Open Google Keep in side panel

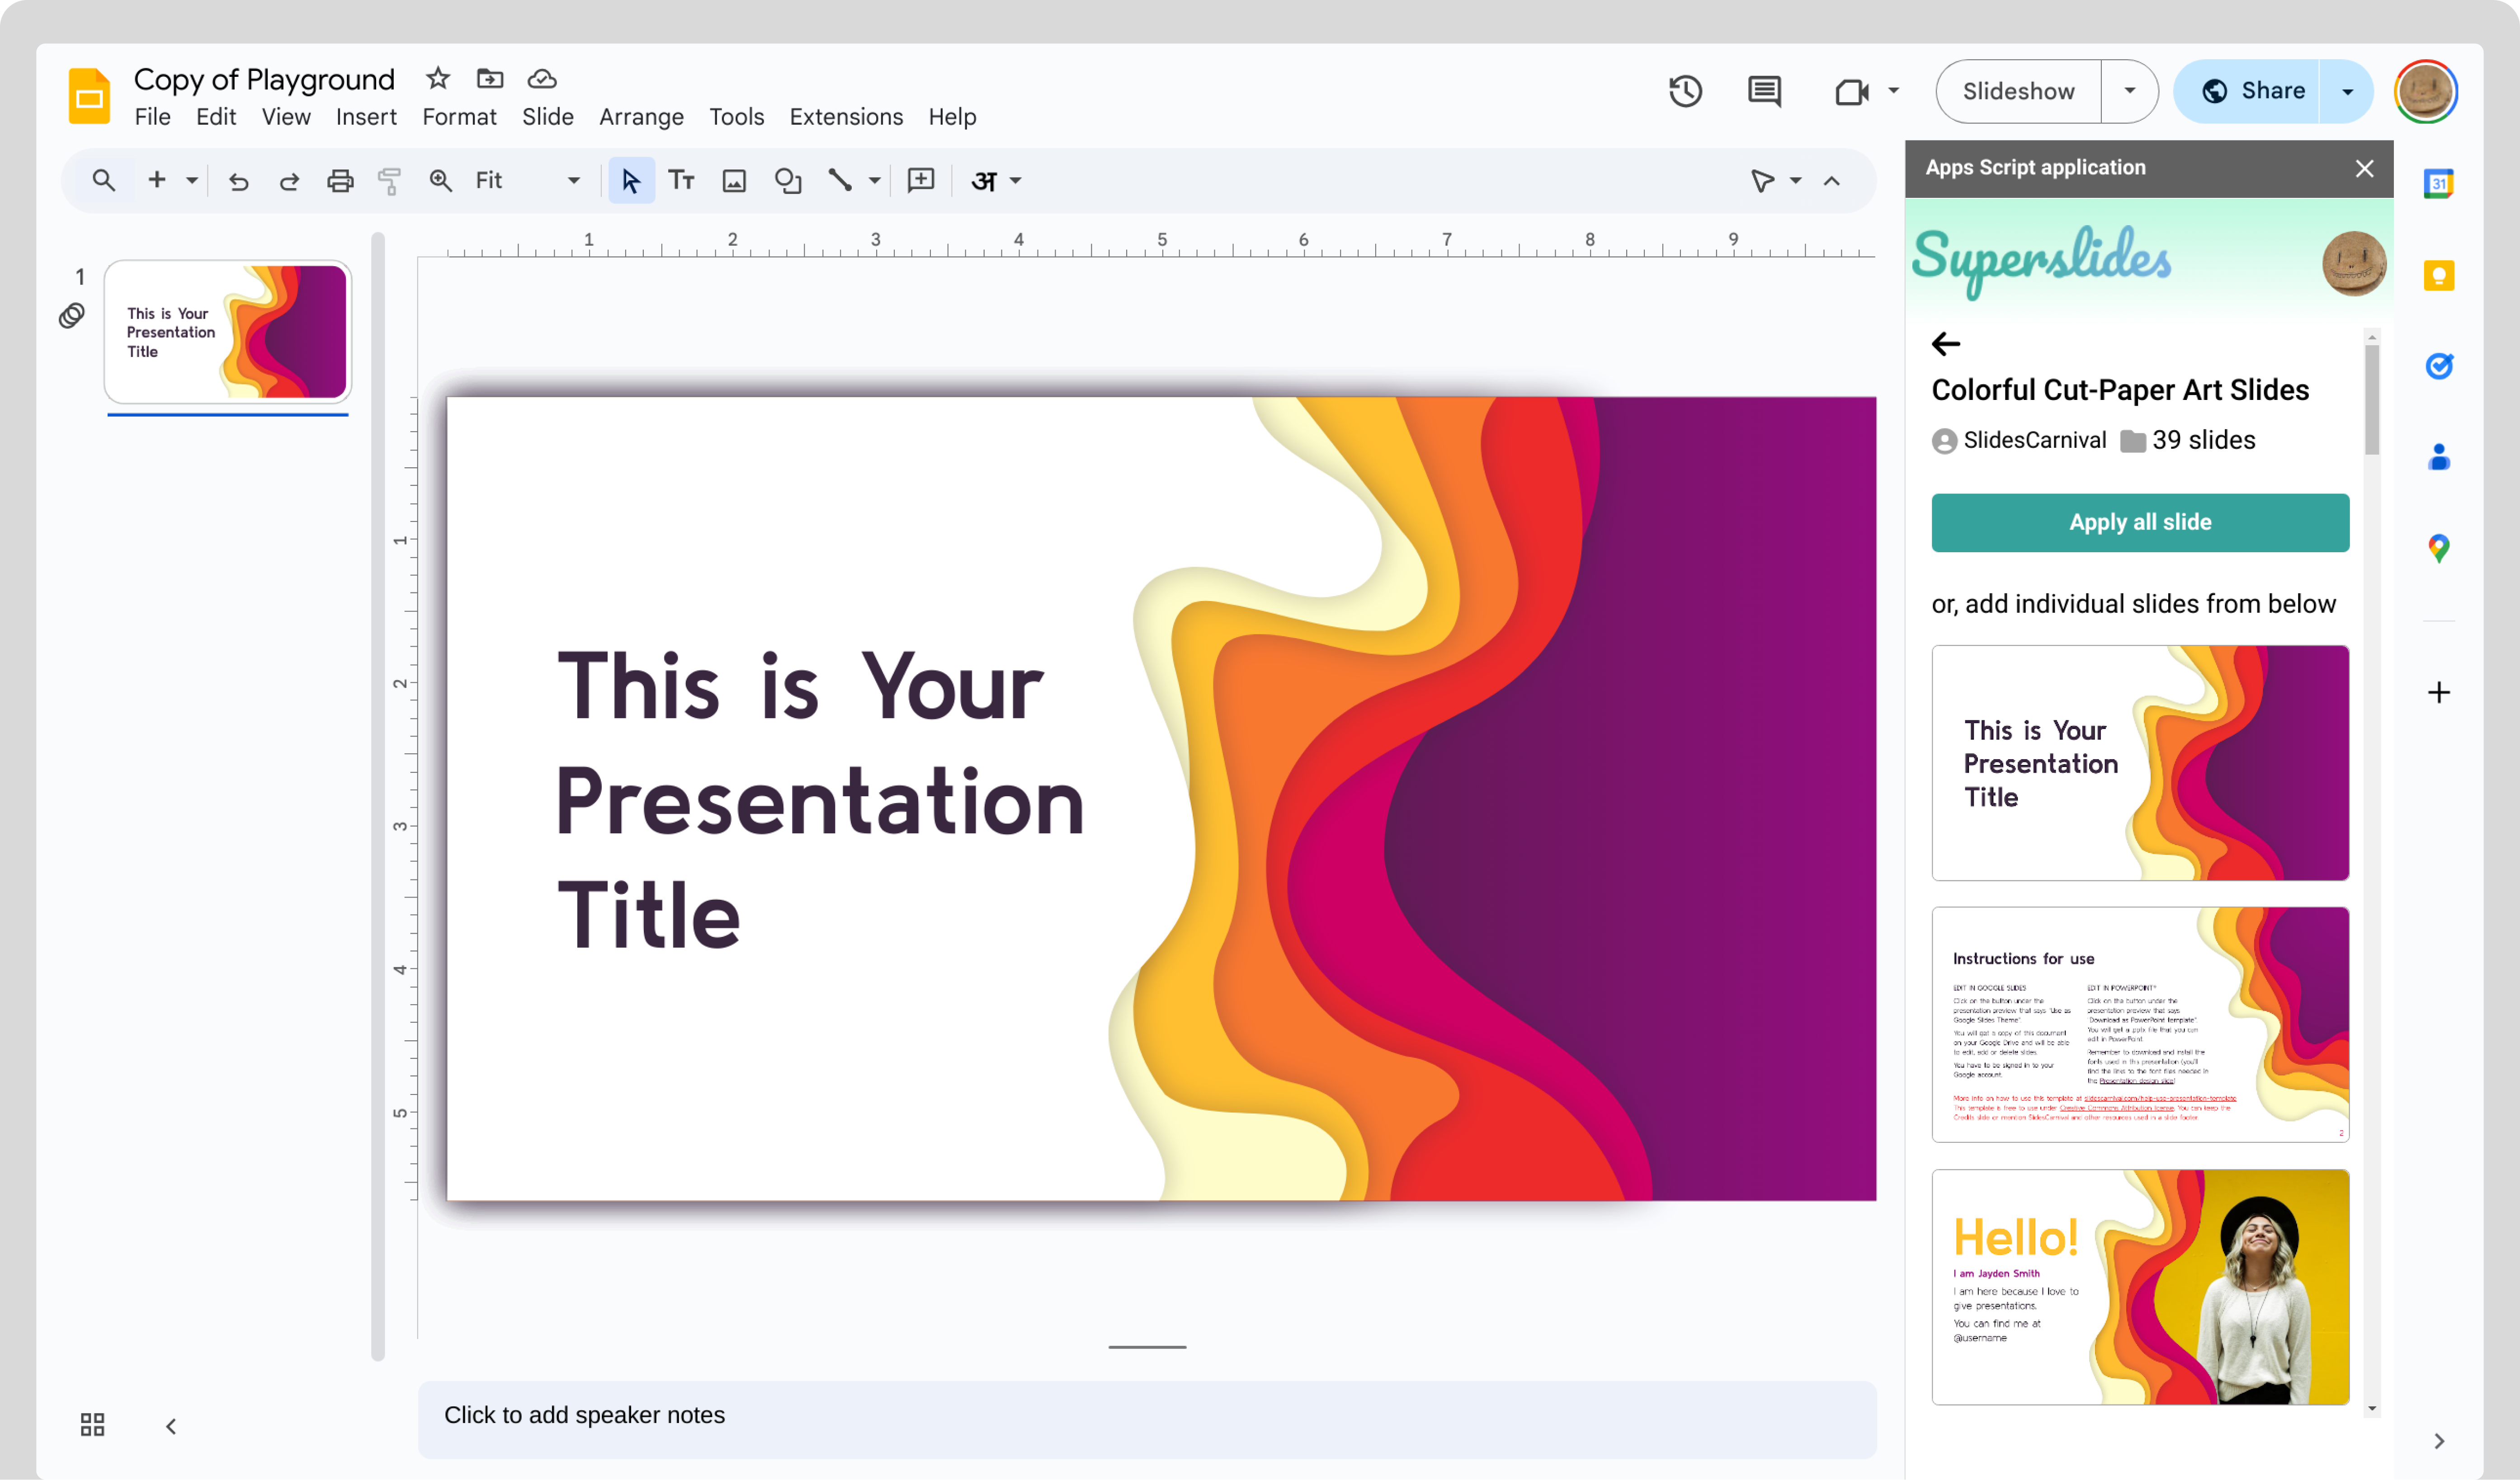[x=2438, y=275]
